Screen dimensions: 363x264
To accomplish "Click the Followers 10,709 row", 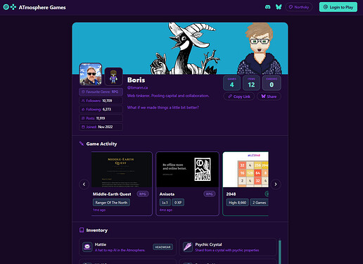I will click(101, 101).
